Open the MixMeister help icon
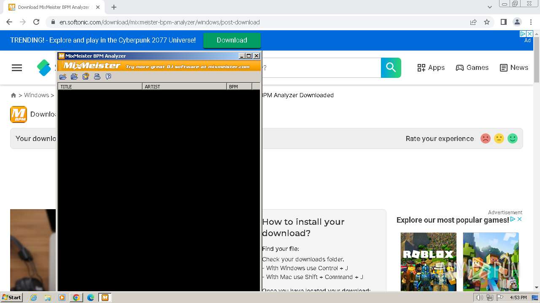540x303 pixels. (x=108, y=77)
